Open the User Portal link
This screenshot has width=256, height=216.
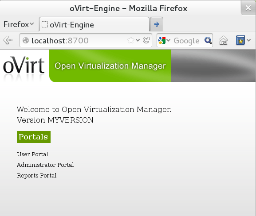(32, 154)
